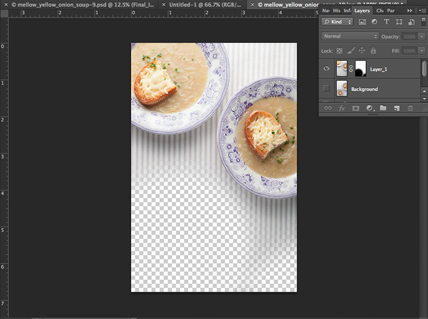
Task: Filter for shape layers icon
Action: (399, 22)
